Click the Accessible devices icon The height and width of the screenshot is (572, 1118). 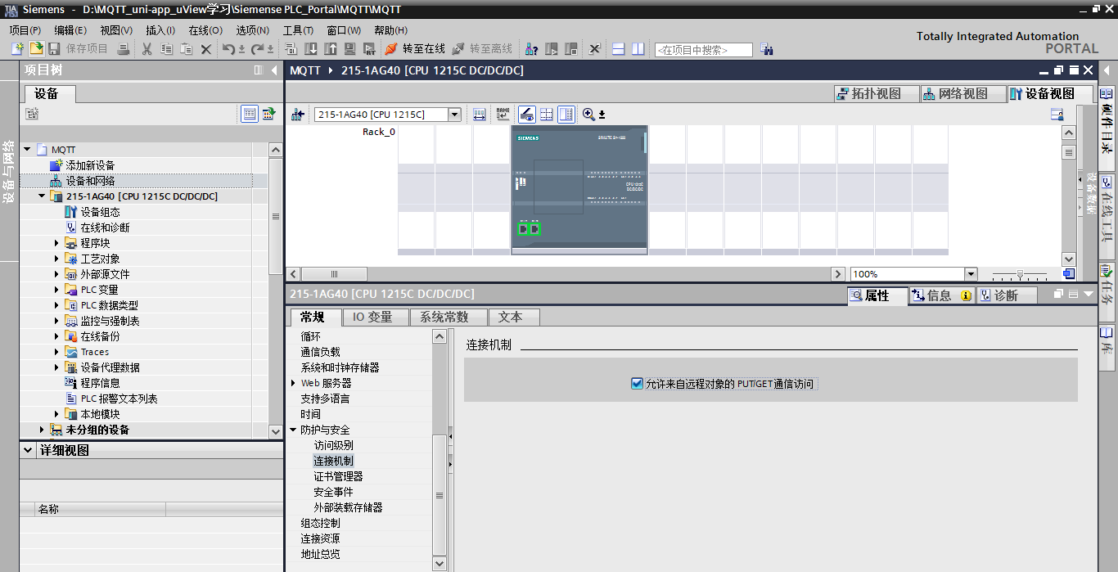[x=531, y=49]
